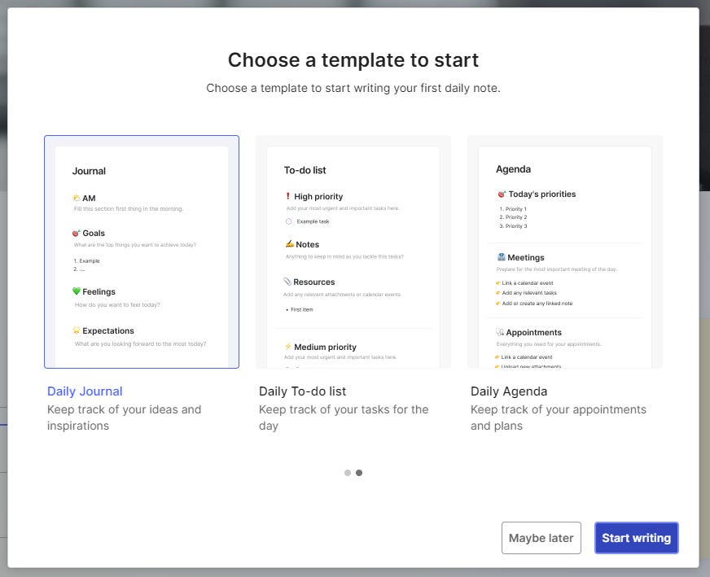This screenshot has height=577, width=710.
Task: Click the lightning icon beside Medium priority
Action: pos(288,346)
